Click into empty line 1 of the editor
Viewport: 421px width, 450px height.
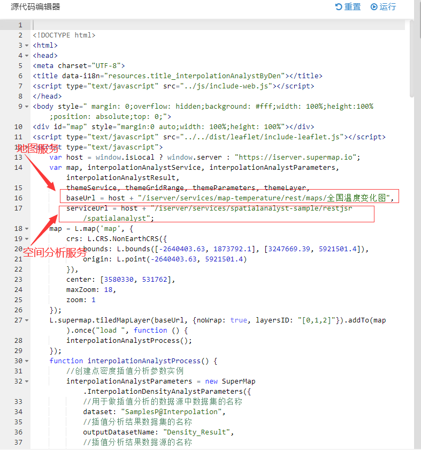tap(218, 25)
